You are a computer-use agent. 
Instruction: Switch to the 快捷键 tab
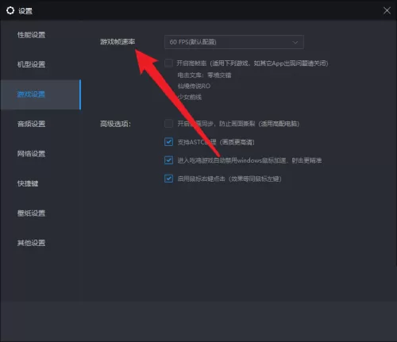click(x=28, y=183)
